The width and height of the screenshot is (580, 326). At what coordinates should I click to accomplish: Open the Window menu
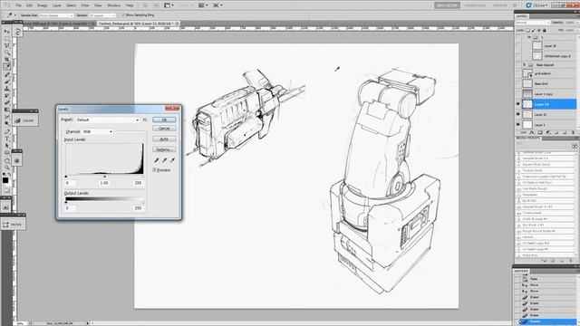(x=113, y=5)
